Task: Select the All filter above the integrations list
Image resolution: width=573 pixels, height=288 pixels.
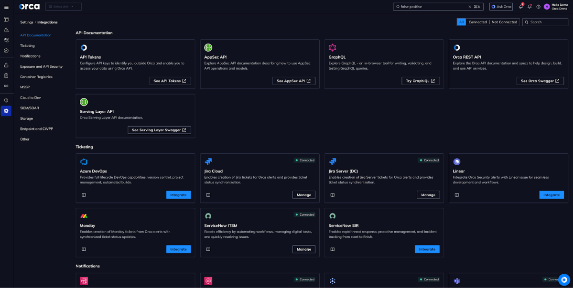Action: [461, 22]
